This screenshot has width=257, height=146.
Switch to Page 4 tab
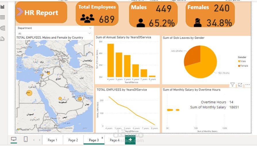[x=115, y=140]
